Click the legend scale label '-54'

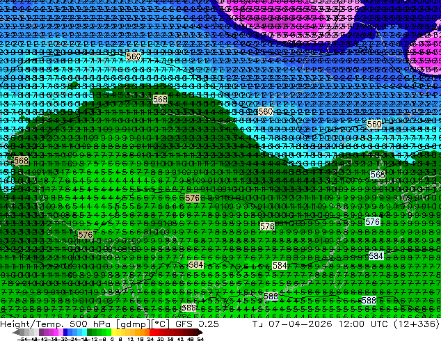(22, 339)
